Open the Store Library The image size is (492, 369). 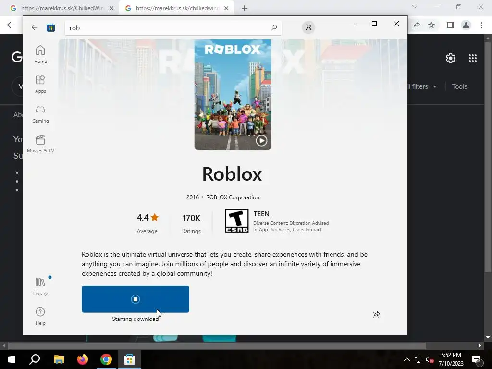(x=40, y=286)
